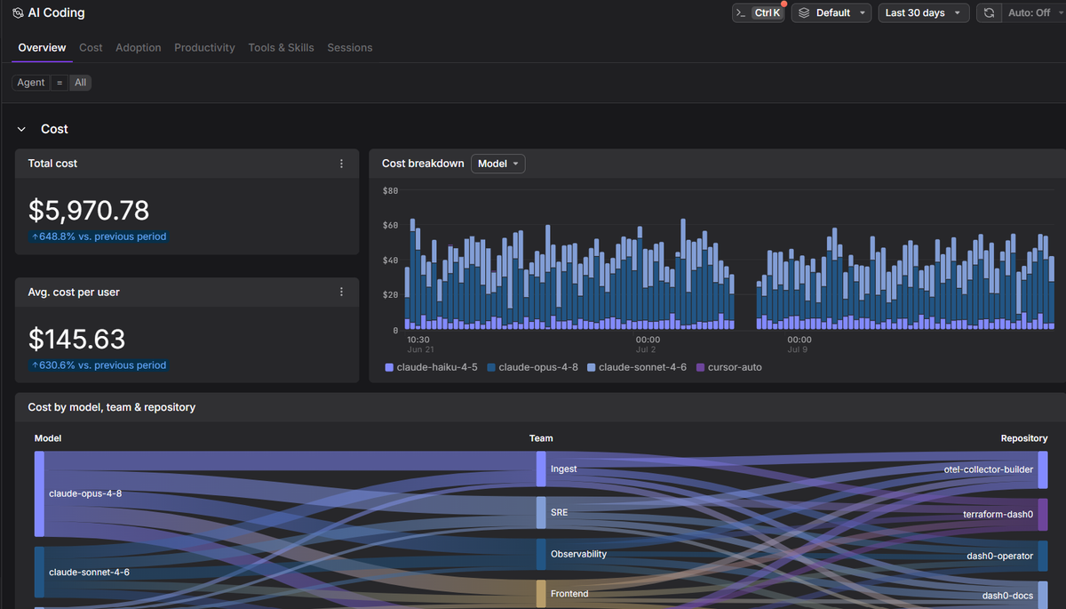Screen dimensions: 1066x609
Task: Click the Cost breakdown panel title
Action: (x=423, y=164)
